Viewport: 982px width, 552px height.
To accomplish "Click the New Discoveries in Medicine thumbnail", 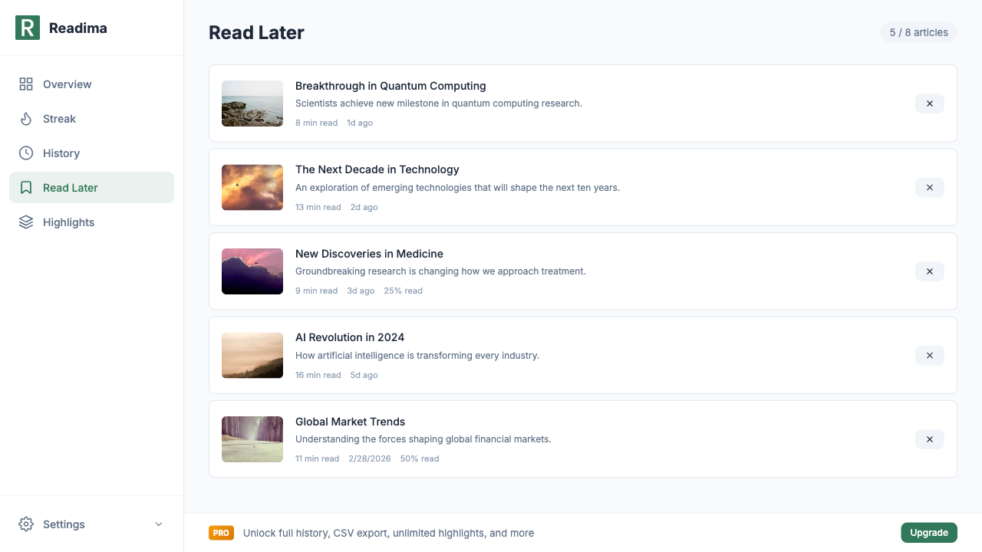I will [252, 271].
